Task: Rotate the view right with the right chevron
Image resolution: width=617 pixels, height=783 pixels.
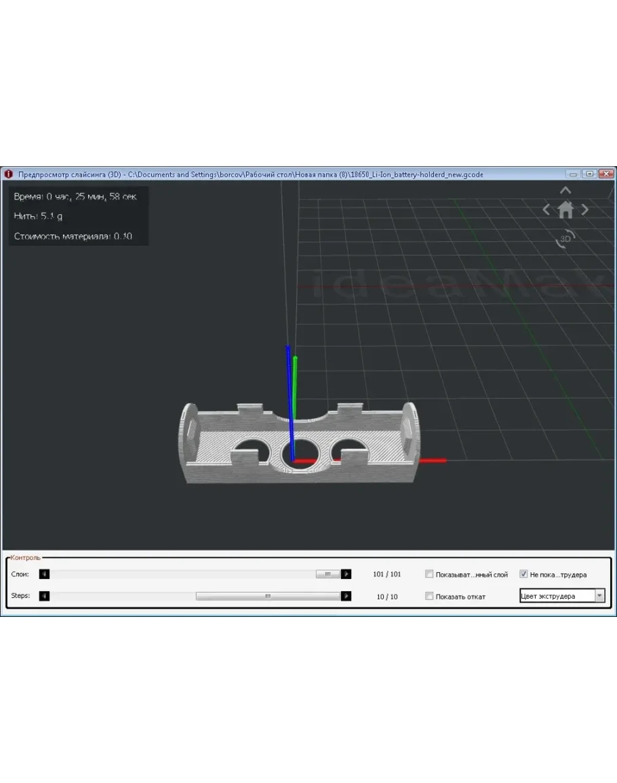Action: coord(584,210)
